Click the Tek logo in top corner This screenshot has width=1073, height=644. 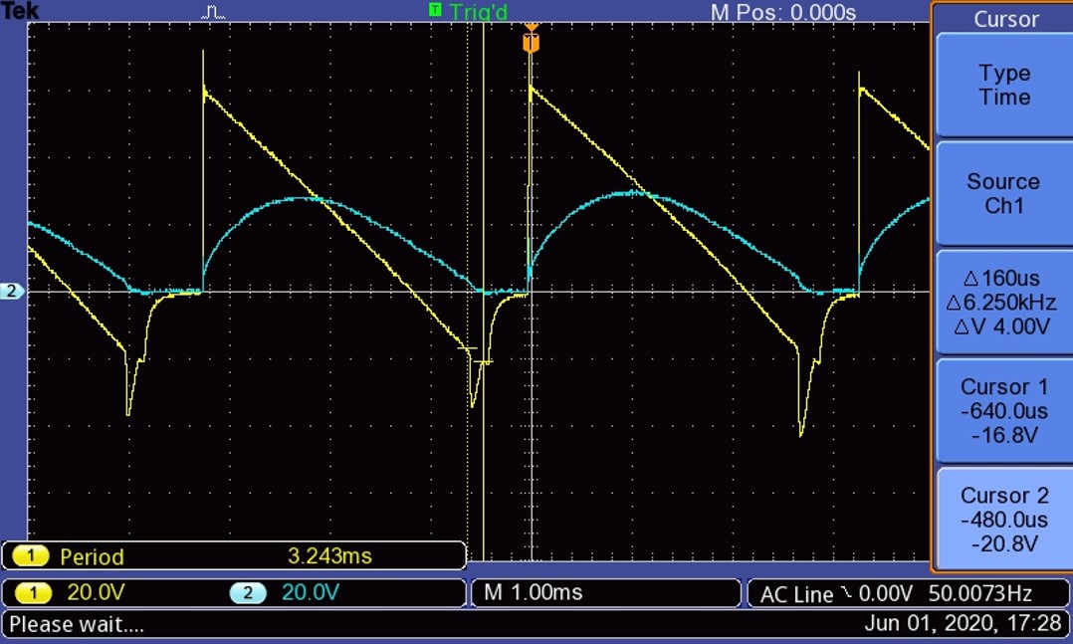(20, 12)
